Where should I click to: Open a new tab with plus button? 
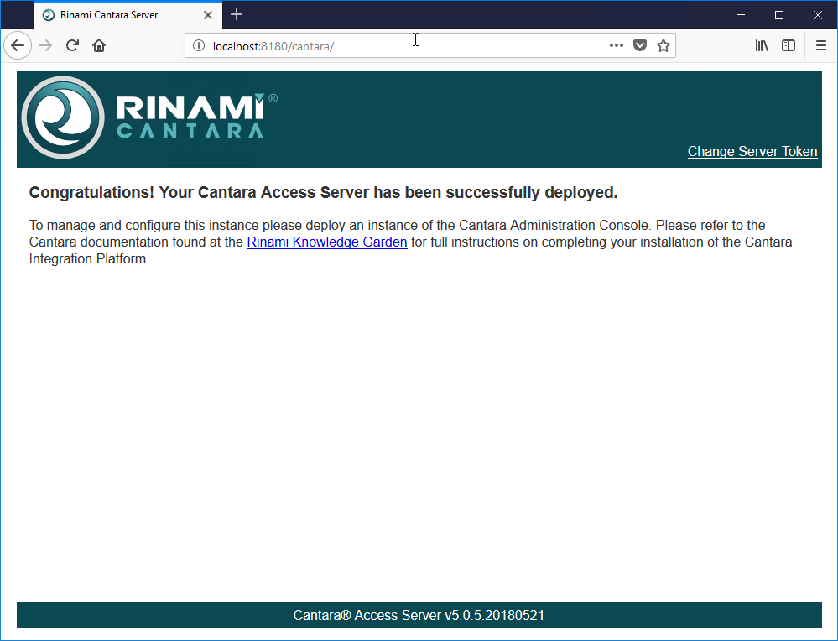coord(237,14)
